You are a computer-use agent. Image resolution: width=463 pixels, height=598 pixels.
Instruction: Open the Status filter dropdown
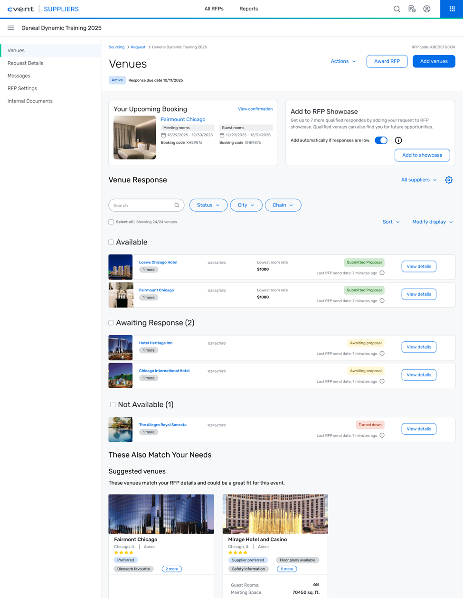coord(208,205)
